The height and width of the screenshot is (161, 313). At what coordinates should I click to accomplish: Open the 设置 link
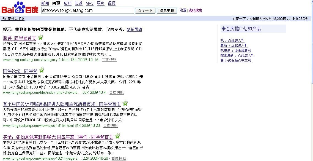click(183, 10)
